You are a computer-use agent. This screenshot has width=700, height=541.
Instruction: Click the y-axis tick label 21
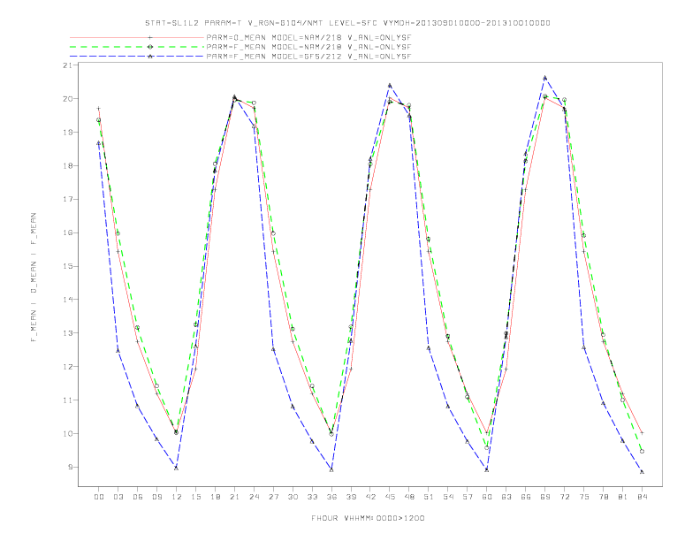click(x=67, y=65)
